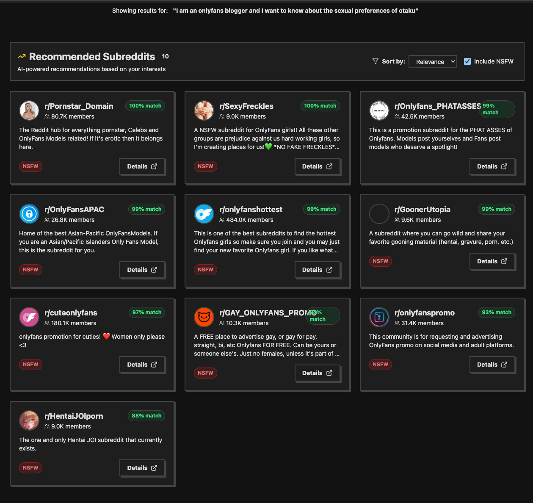This screenshot has width=533, height=503.
Task: Click the blue lock avatar of r/OnlyFansAPAC
Action: (29, 214)
